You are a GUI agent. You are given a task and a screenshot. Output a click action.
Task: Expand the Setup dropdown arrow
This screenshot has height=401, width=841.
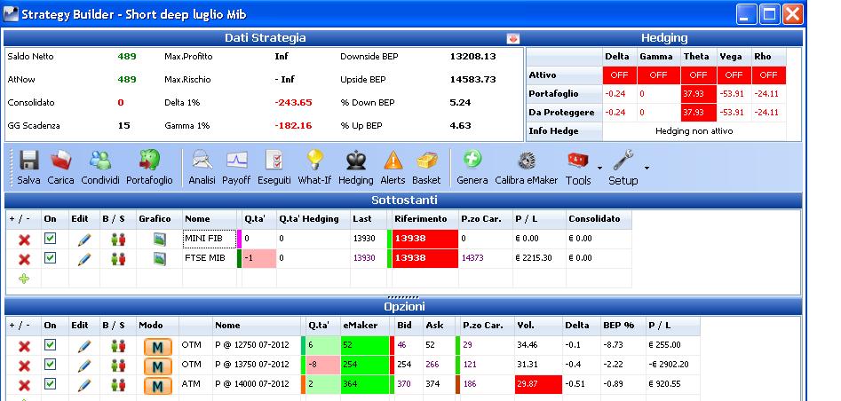click(x=647, y=168)
